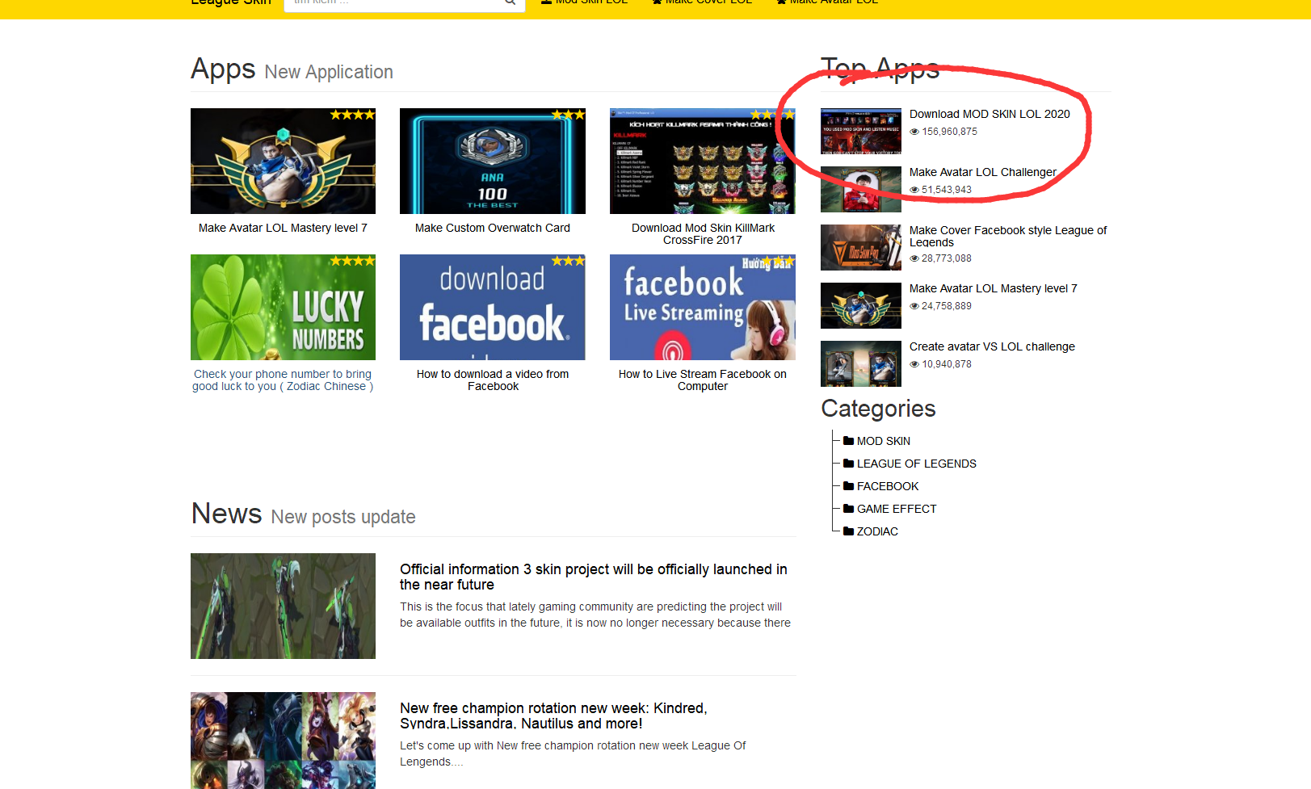Select the ZODIAC category
The height and width of the screenshot is (789, 1311).
(877, 531)
